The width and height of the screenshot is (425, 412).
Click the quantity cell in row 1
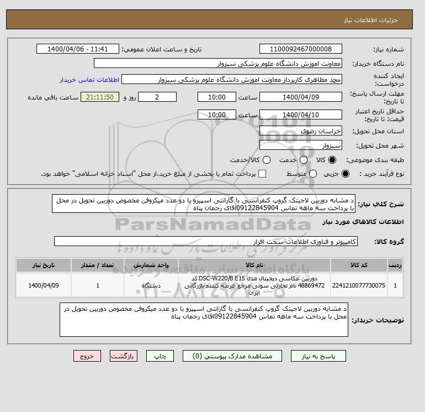pos(98,285)
